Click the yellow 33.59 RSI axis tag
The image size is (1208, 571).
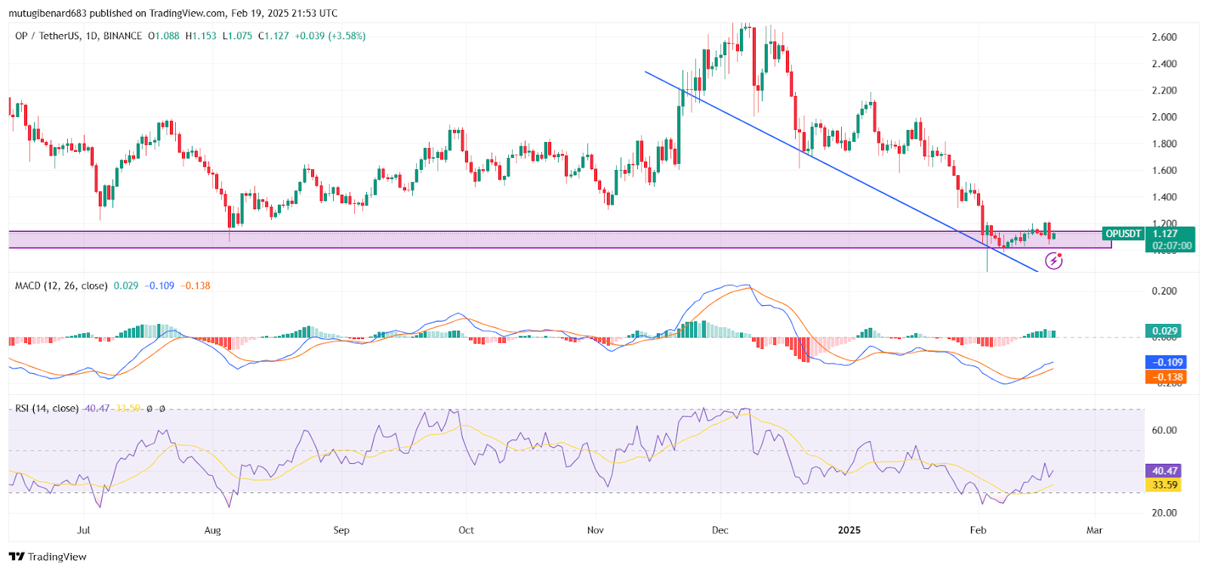click(1163, 485)
